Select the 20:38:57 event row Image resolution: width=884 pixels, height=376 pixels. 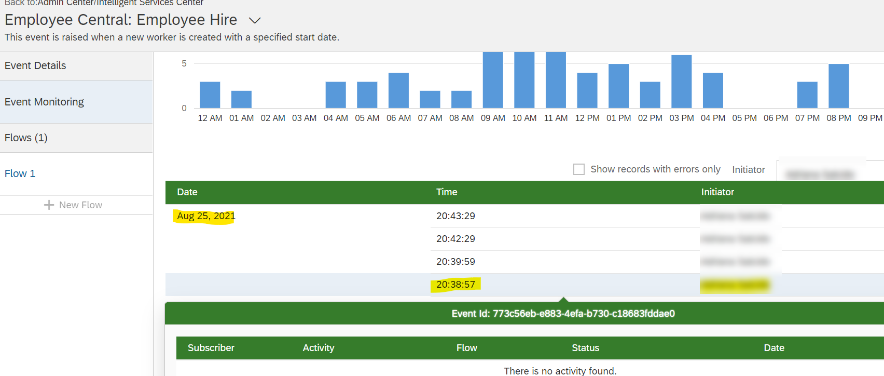(524, 285)
